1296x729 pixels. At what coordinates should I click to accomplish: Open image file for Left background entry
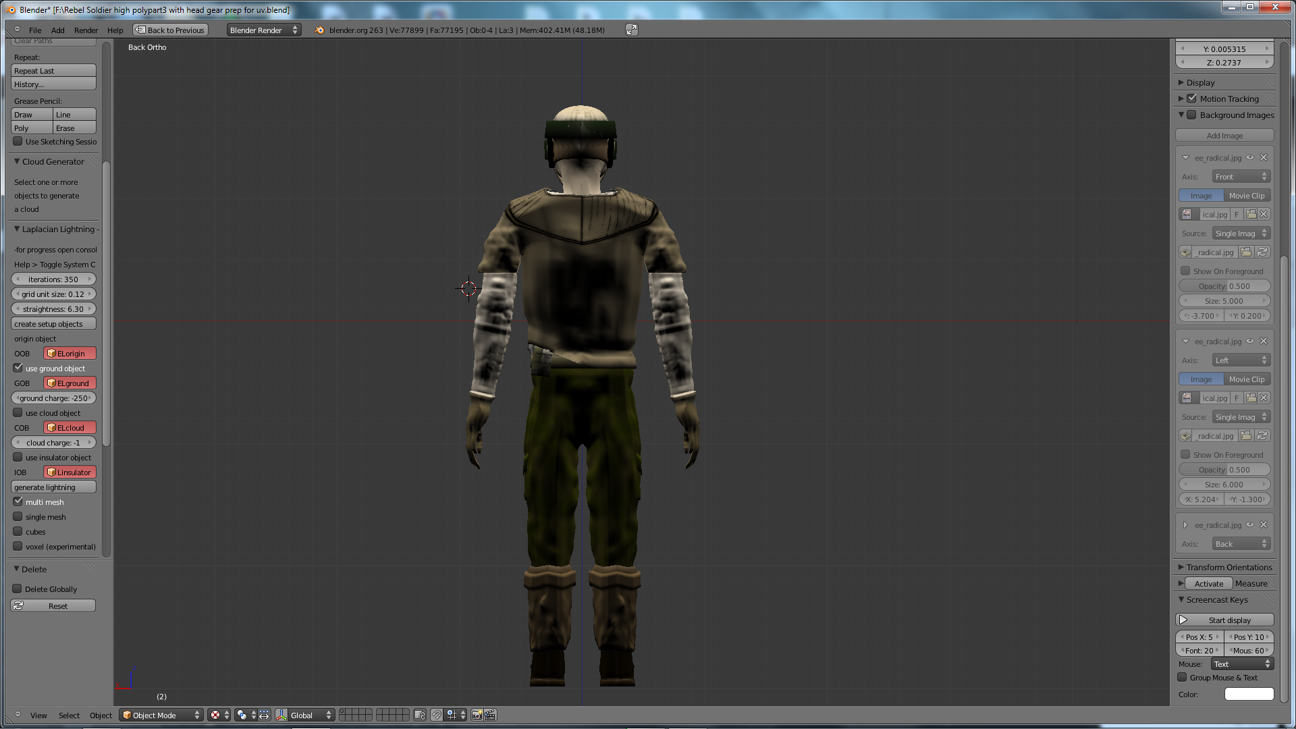(1251, 398)
